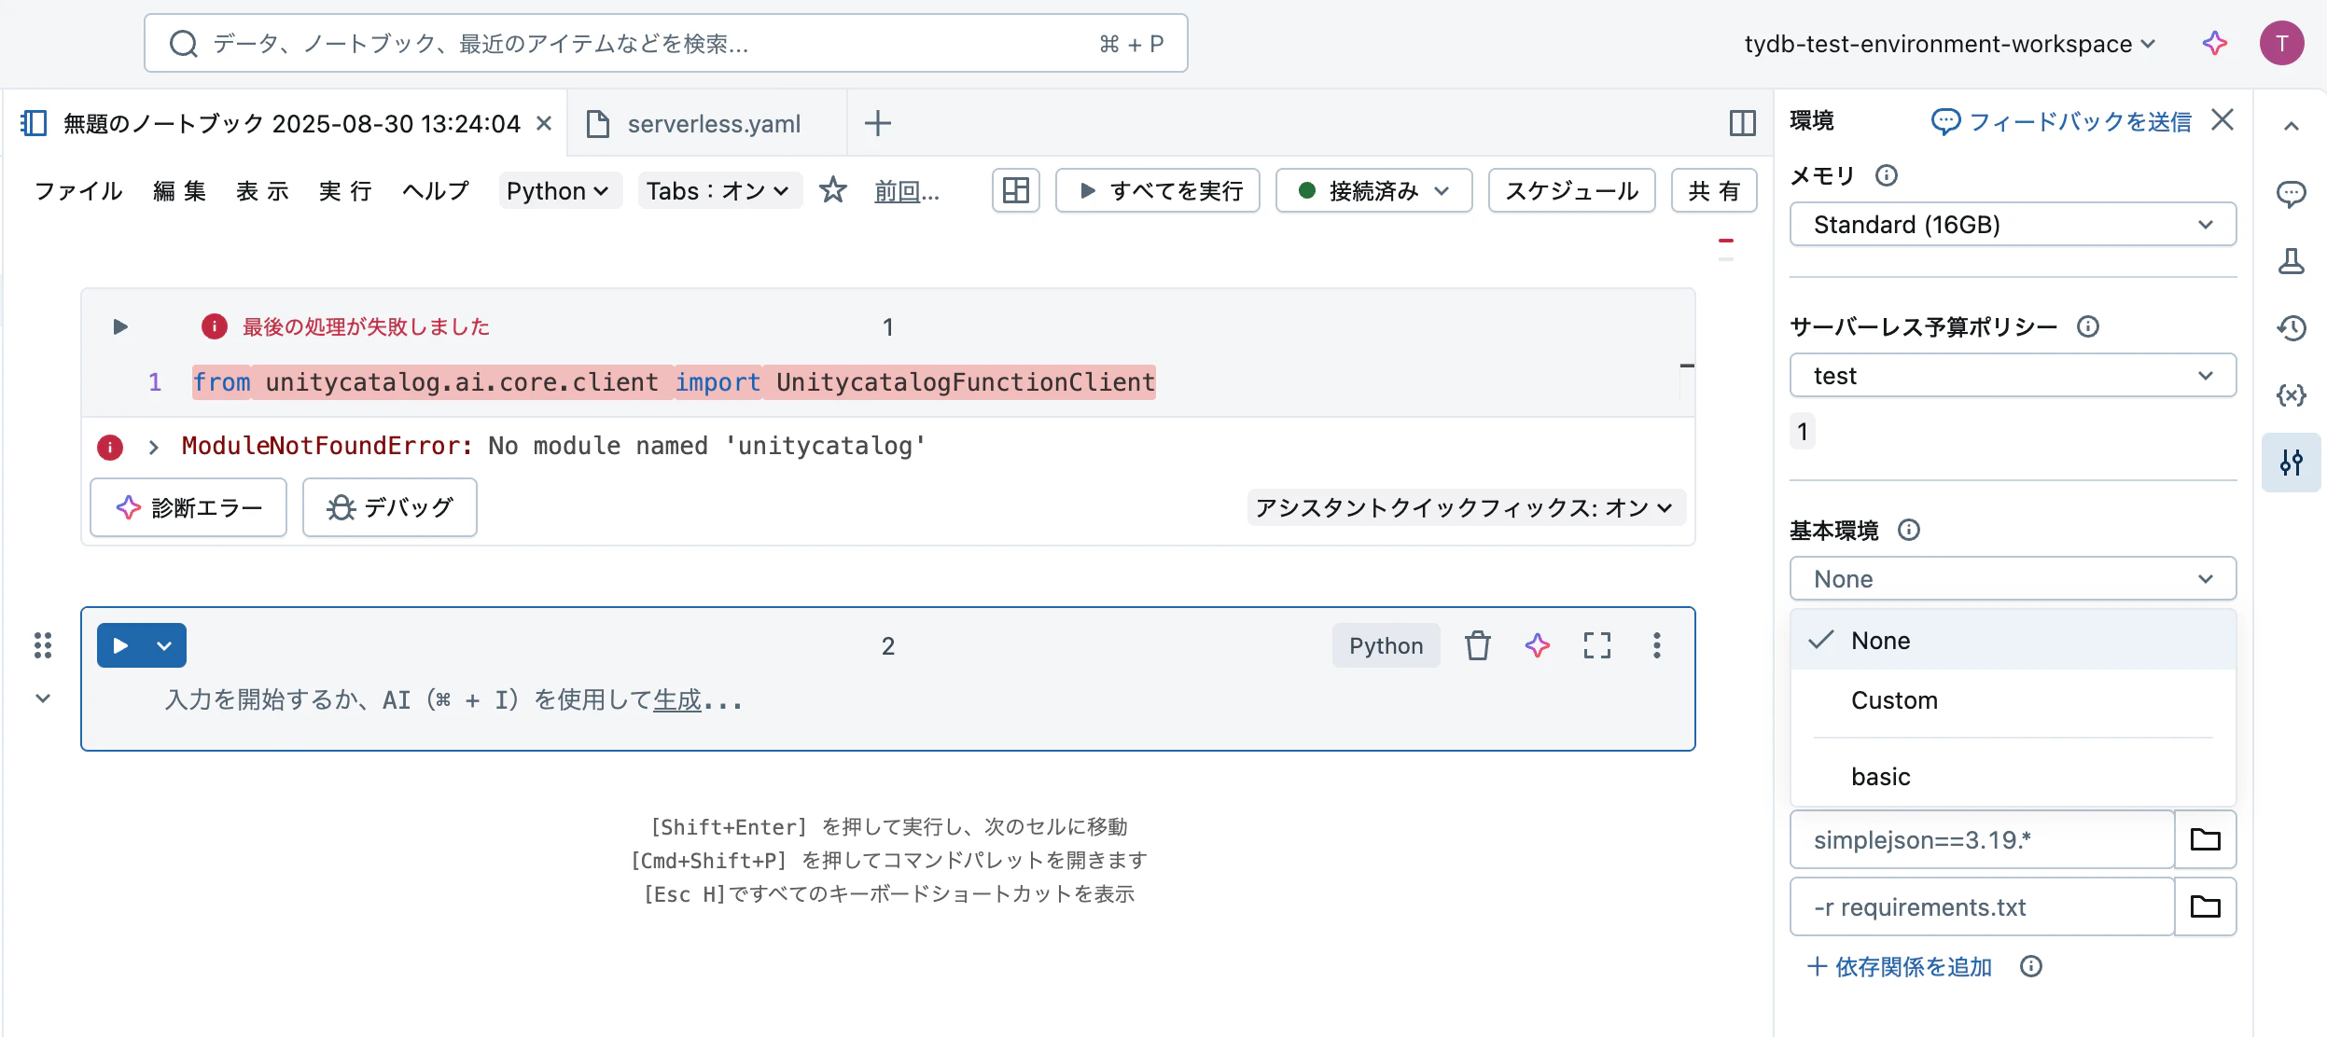The width and height of the screenshot is (2327, 1037).
Task: Click the search bar field
Action: click(x=665, y=43)
